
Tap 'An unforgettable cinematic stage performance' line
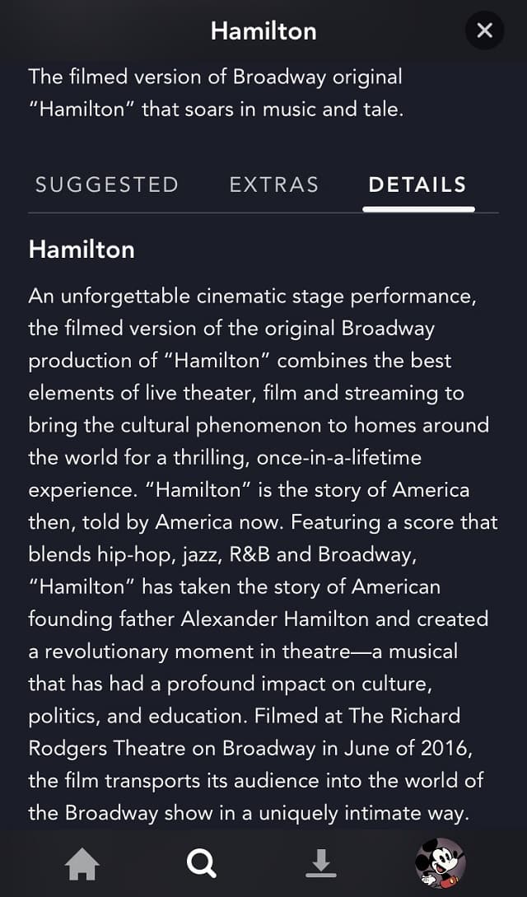click(x=253, y=297)
